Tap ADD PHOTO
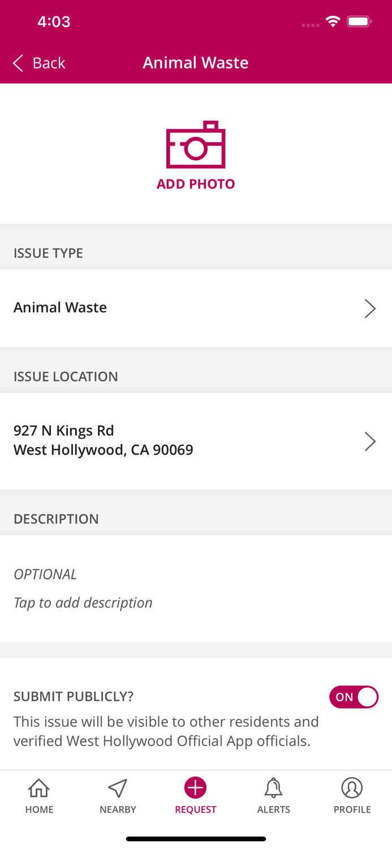The width and height of the screenshot is (392, 849). (x=195, y=183)
